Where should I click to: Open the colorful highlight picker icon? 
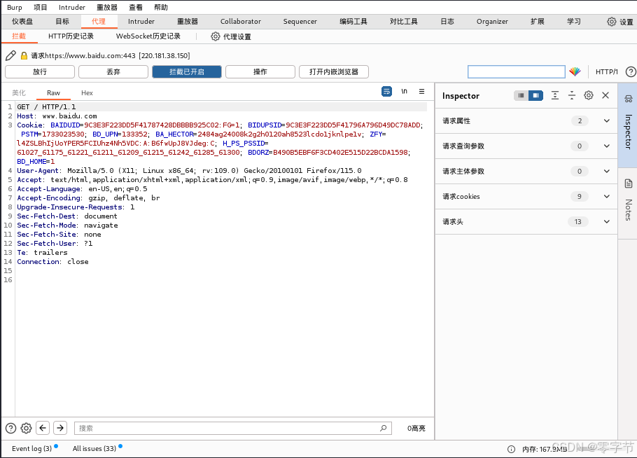pos(575,72)
